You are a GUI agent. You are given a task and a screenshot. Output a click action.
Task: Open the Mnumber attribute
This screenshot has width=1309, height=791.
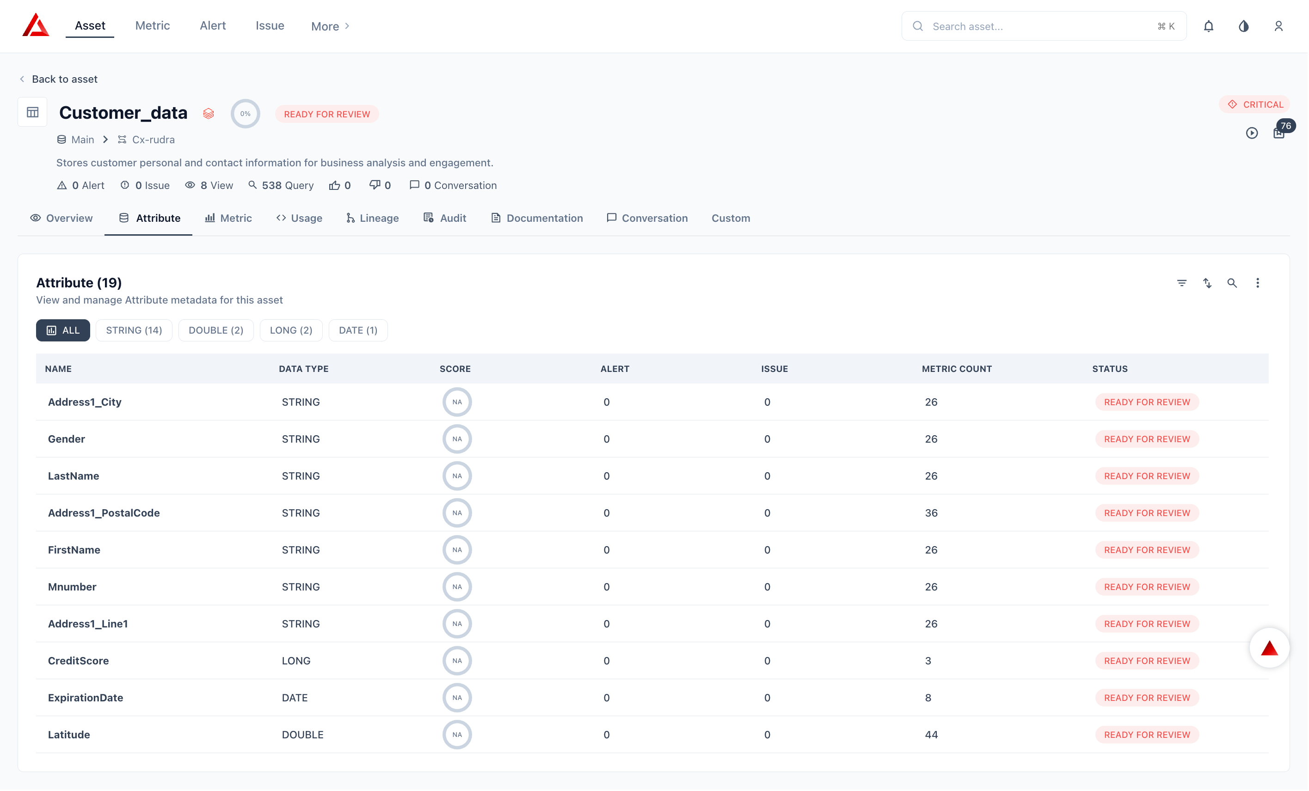click(72, 587)
